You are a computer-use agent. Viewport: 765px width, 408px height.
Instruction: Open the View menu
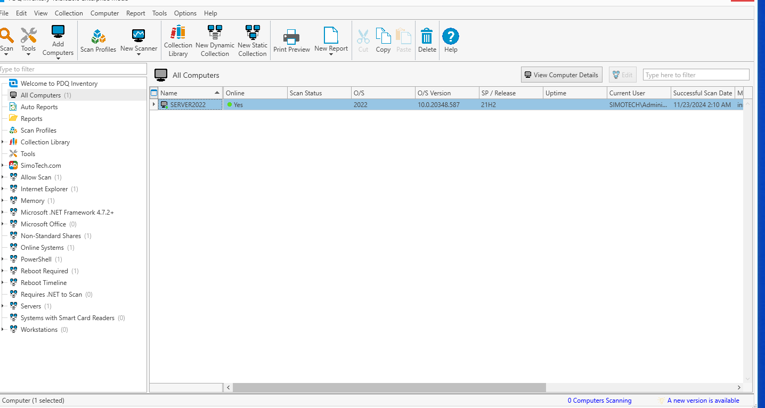pyautogui.click(x=40, y=13)
